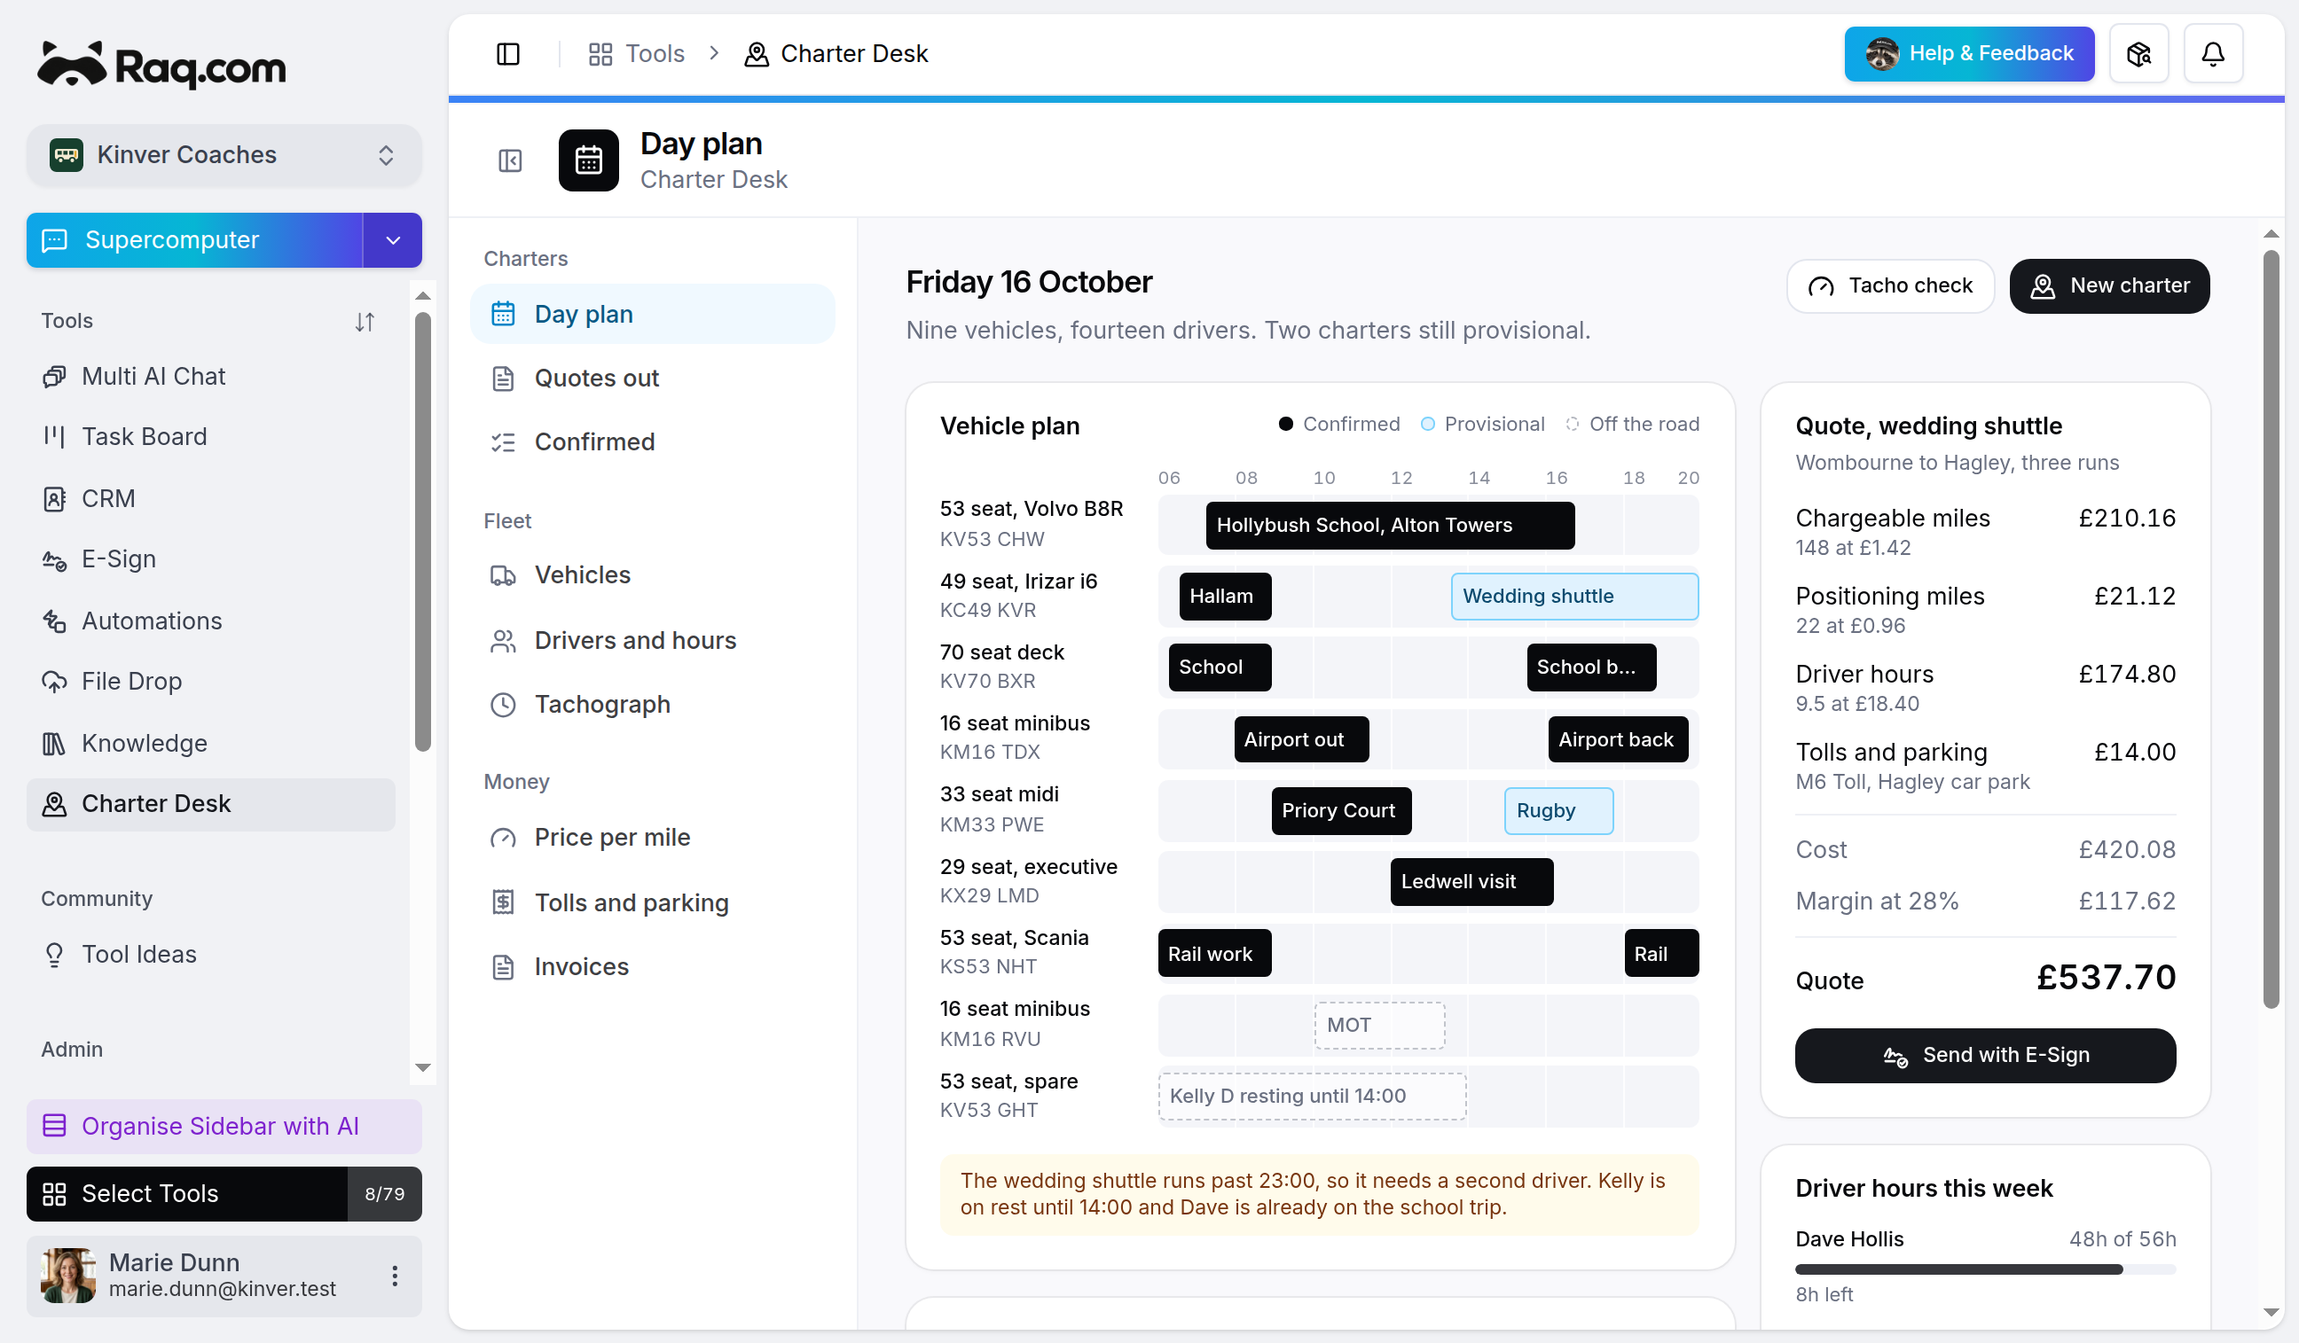Viewport: 2299px width, 1343px height.
Task: Click the package icon next to Help
Action: click(2138, 54)
